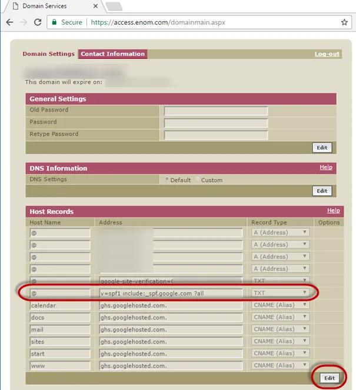Bookmark this page with the star icon

pyautogui.click(x=344, y=22)
